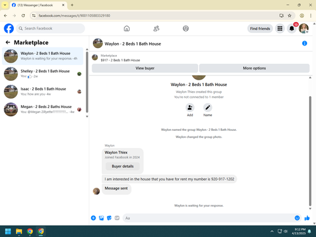Open the notifications bell
Image resolution: width=316 pixels, height=237 pixels.
pos(291,28)
